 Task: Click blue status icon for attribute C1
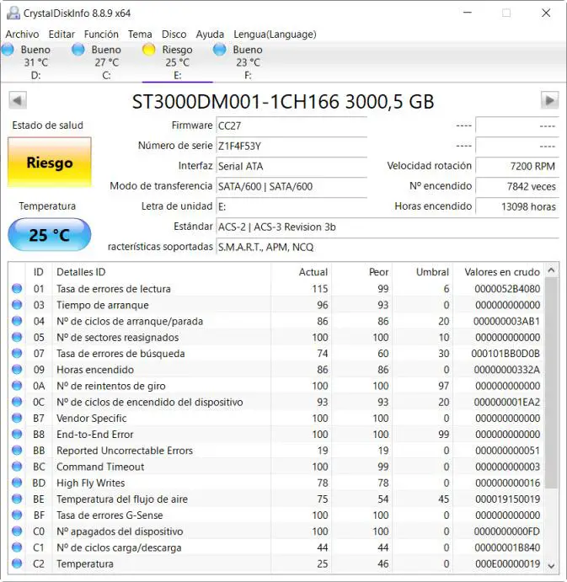coord(17,547)
